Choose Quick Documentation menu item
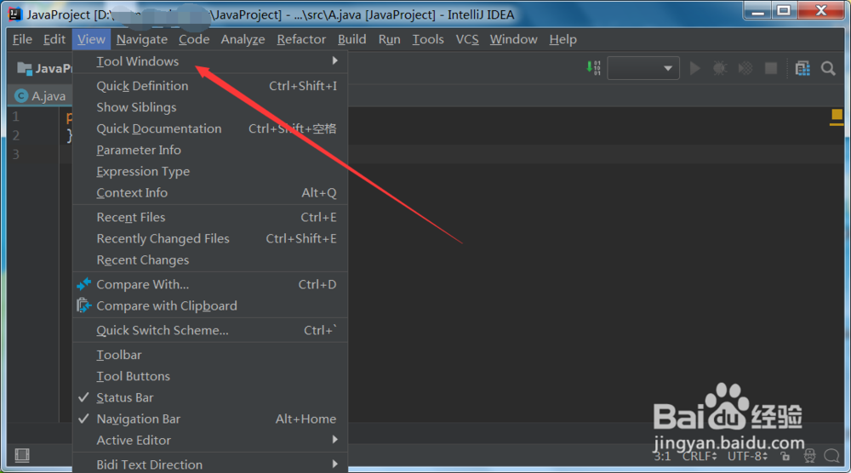851x473 pixels. (x=210, y=128)
